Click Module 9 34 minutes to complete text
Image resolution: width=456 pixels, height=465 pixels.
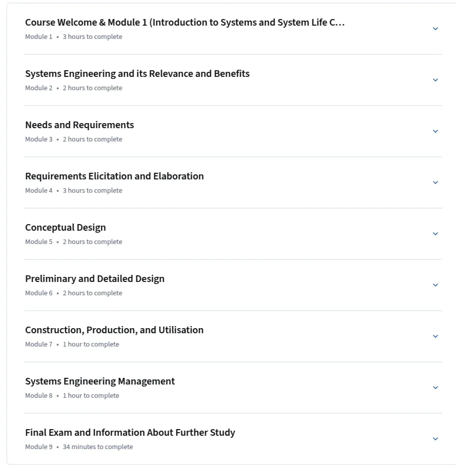[79, 447]
